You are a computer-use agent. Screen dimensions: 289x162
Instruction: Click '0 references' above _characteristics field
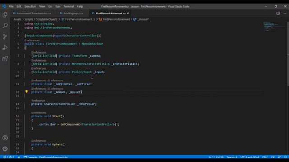[38, 60]
